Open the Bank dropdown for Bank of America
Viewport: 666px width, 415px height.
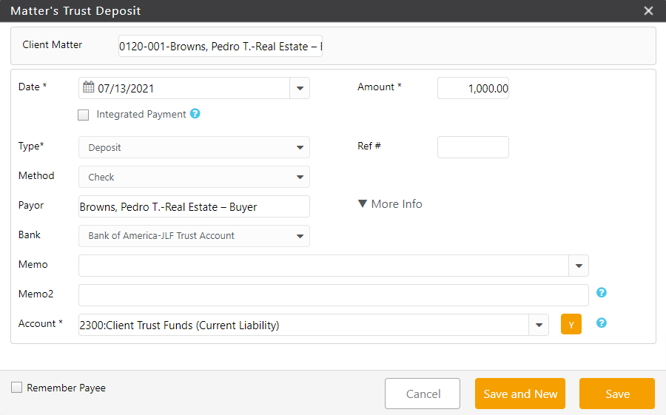click(300, 236)
